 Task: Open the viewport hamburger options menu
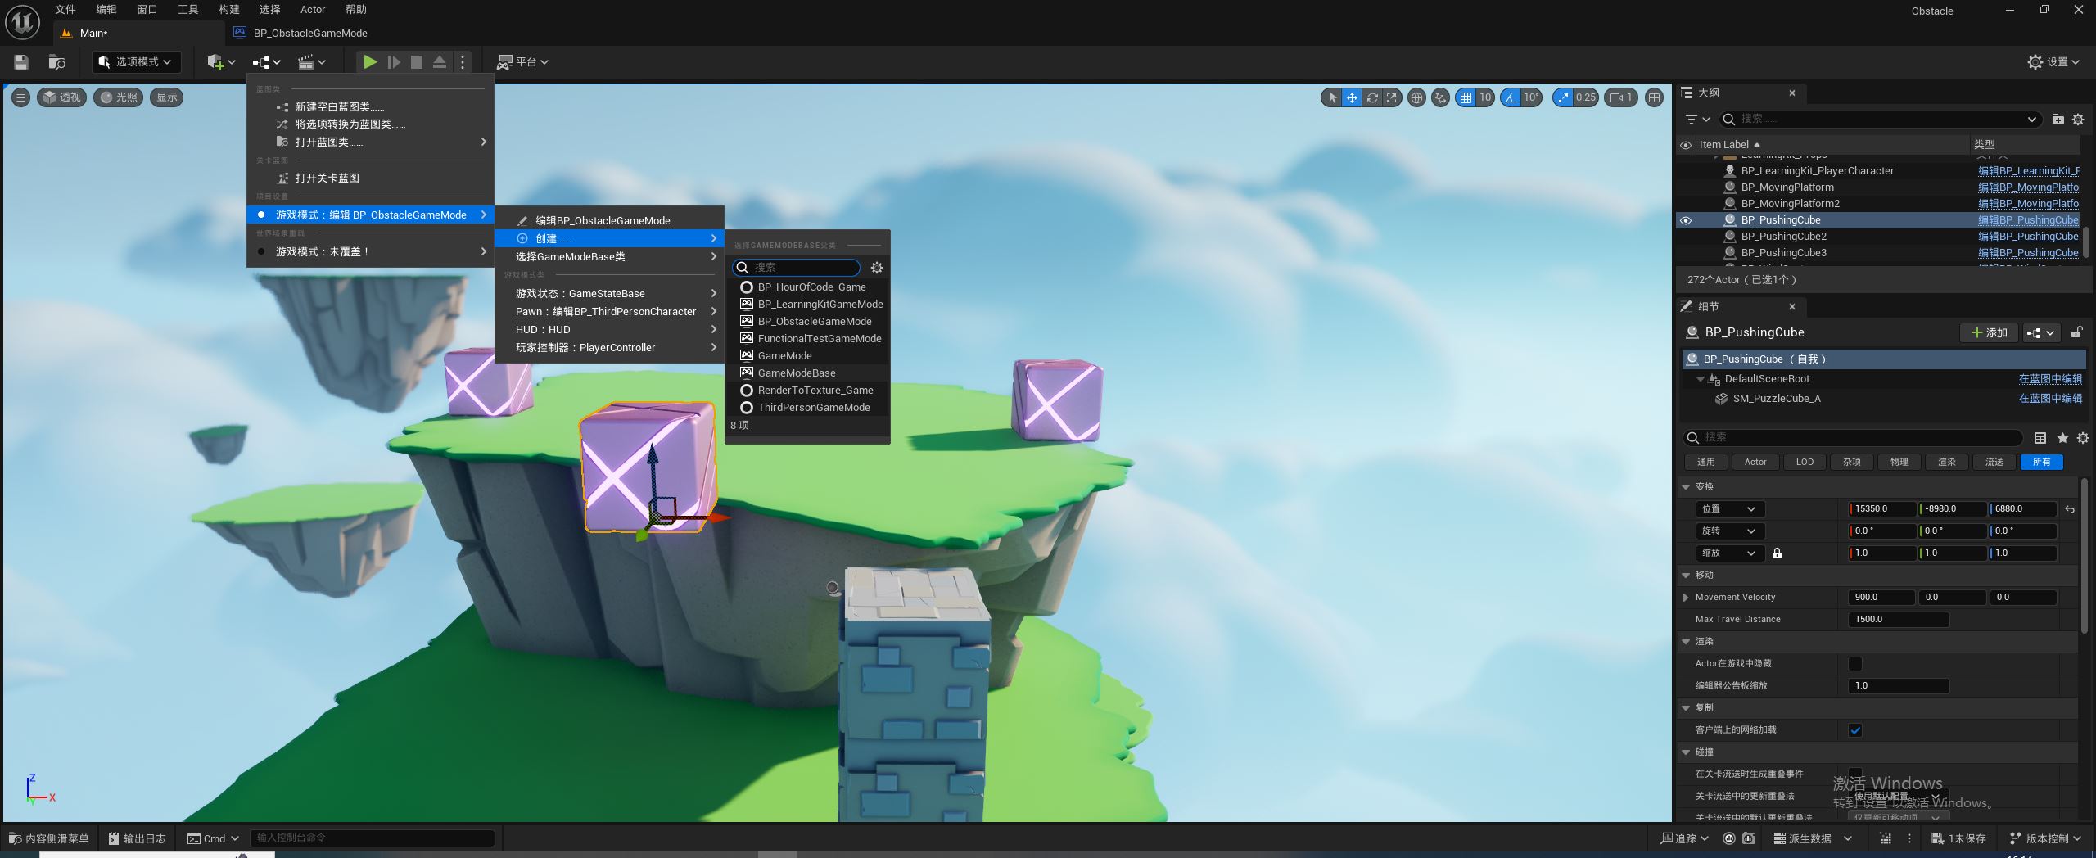tap(20, 97)
